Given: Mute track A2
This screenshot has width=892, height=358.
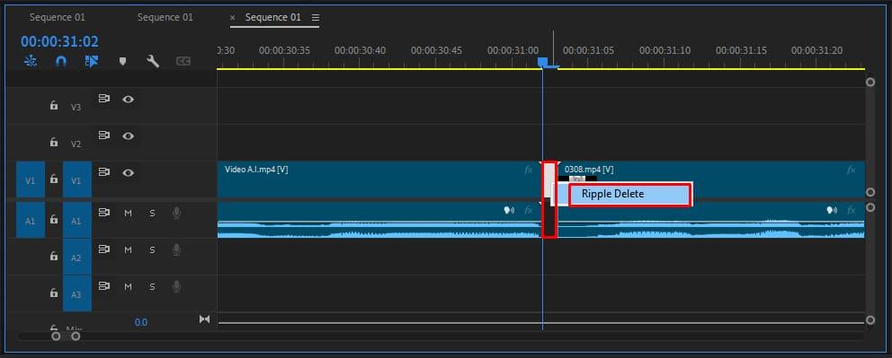Looking at the screenshot, I should (x=128, y=249).
